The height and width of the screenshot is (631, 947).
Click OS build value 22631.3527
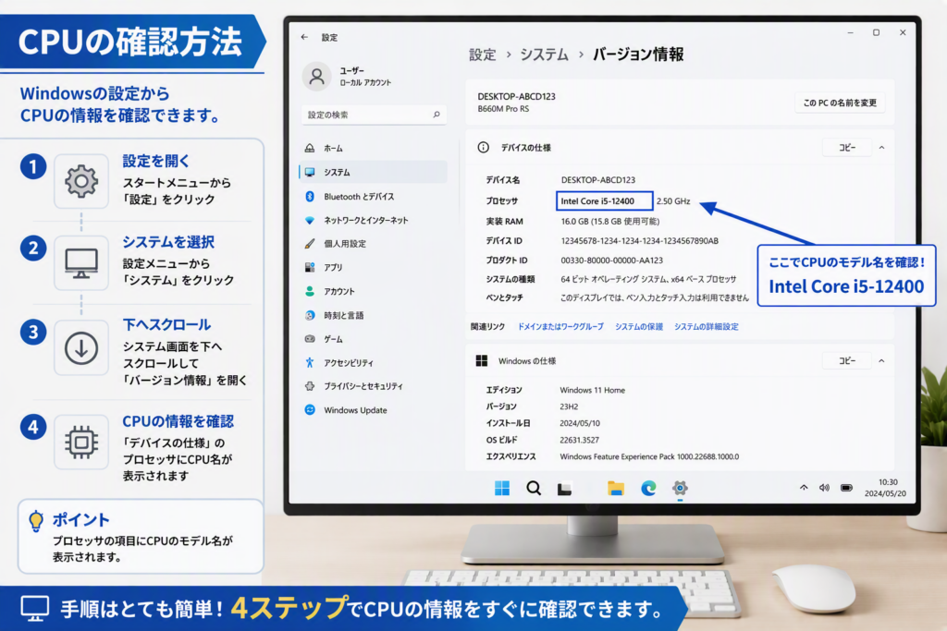579,440
